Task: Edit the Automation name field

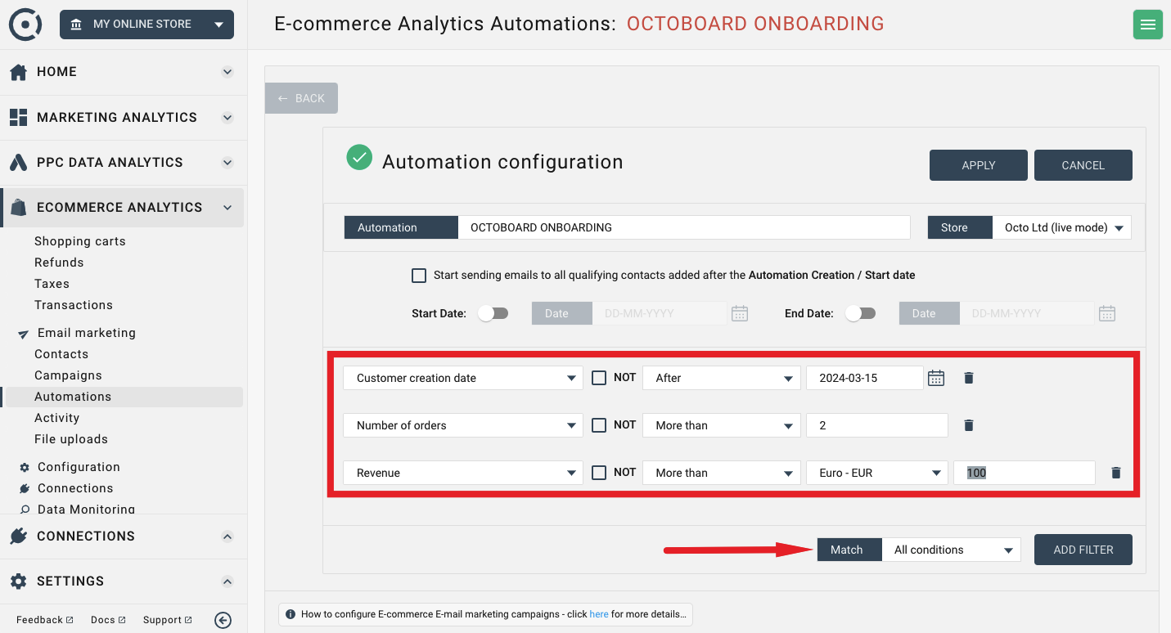Action: tap(684, 227)
